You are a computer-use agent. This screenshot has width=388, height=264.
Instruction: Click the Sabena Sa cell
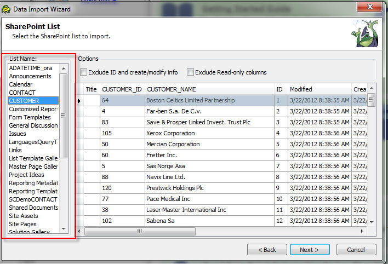(209, 221)
